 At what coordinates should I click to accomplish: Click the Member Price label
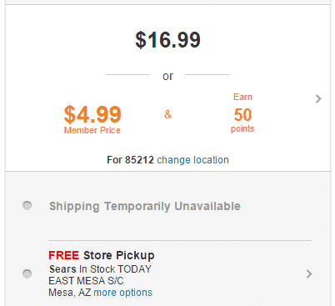pos(92,130)
